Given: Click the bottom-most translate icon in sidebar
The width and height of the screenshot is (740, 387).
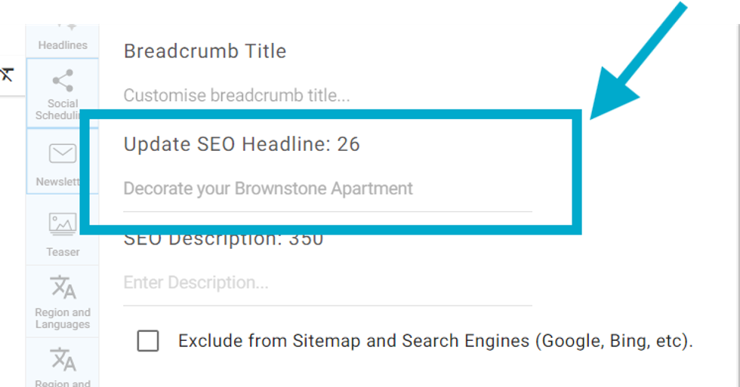Looking at the screenshot, I should tap(63, 359).
